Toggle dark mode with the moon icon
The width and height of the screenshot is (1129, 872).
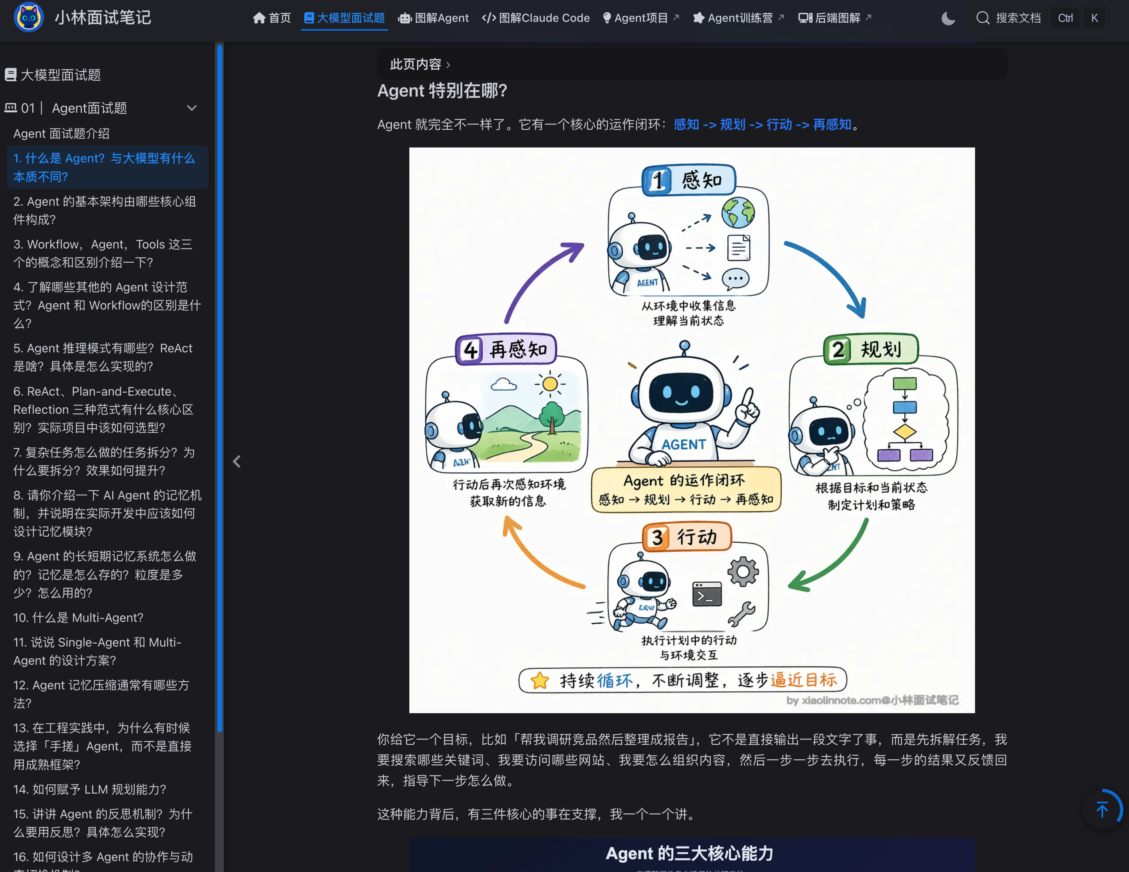pyautogui.click(x=948, y=19)
